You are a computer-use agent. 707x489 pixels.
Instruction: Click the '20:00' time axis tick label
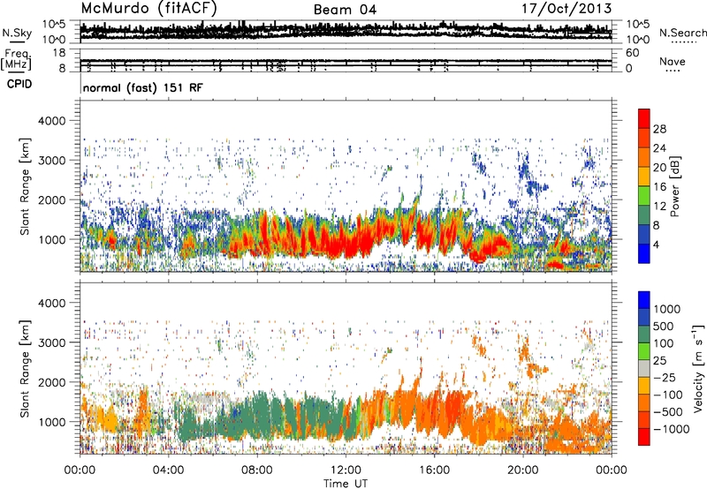pos(522,470)
